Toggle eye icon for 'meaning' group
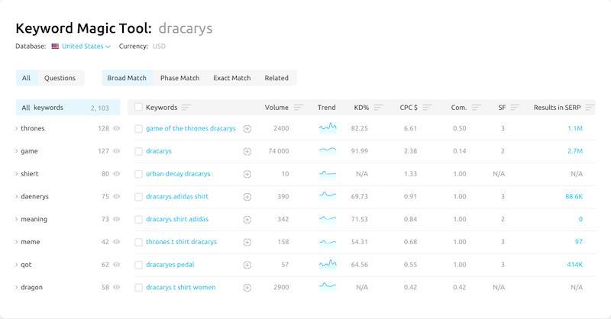The image size is (611, 319). [116, 219]
